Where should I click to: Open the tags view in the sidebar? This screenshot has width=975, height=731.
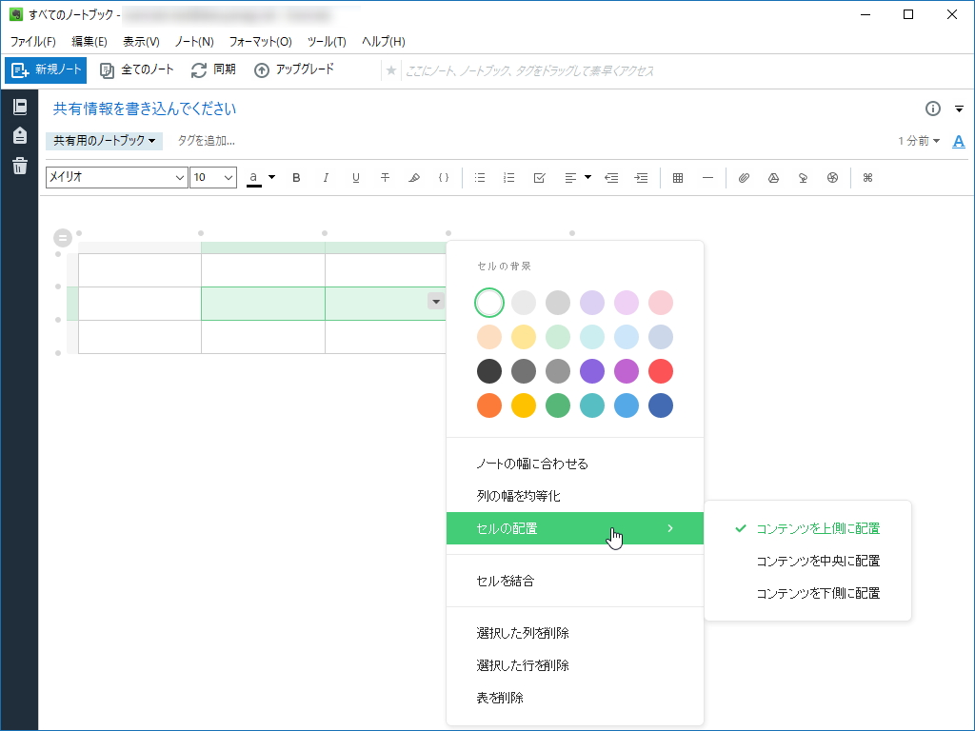click(x=19, y=136)
